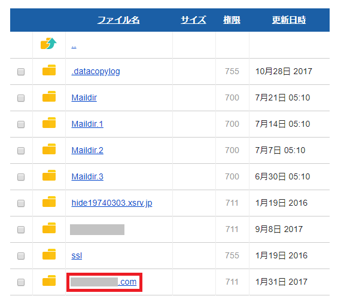Open the highlighted .com folder link
Screen dimensions: 341x305
point(103,282)
